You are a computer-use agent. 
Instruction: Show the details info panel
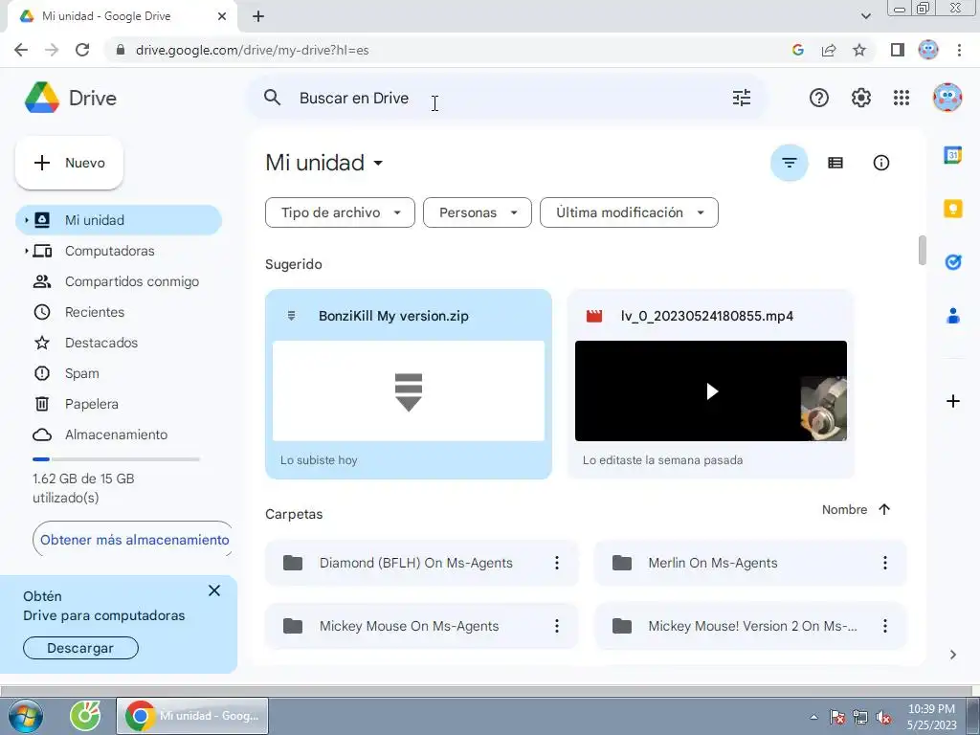pyautogui.click(x=880, y=163)
